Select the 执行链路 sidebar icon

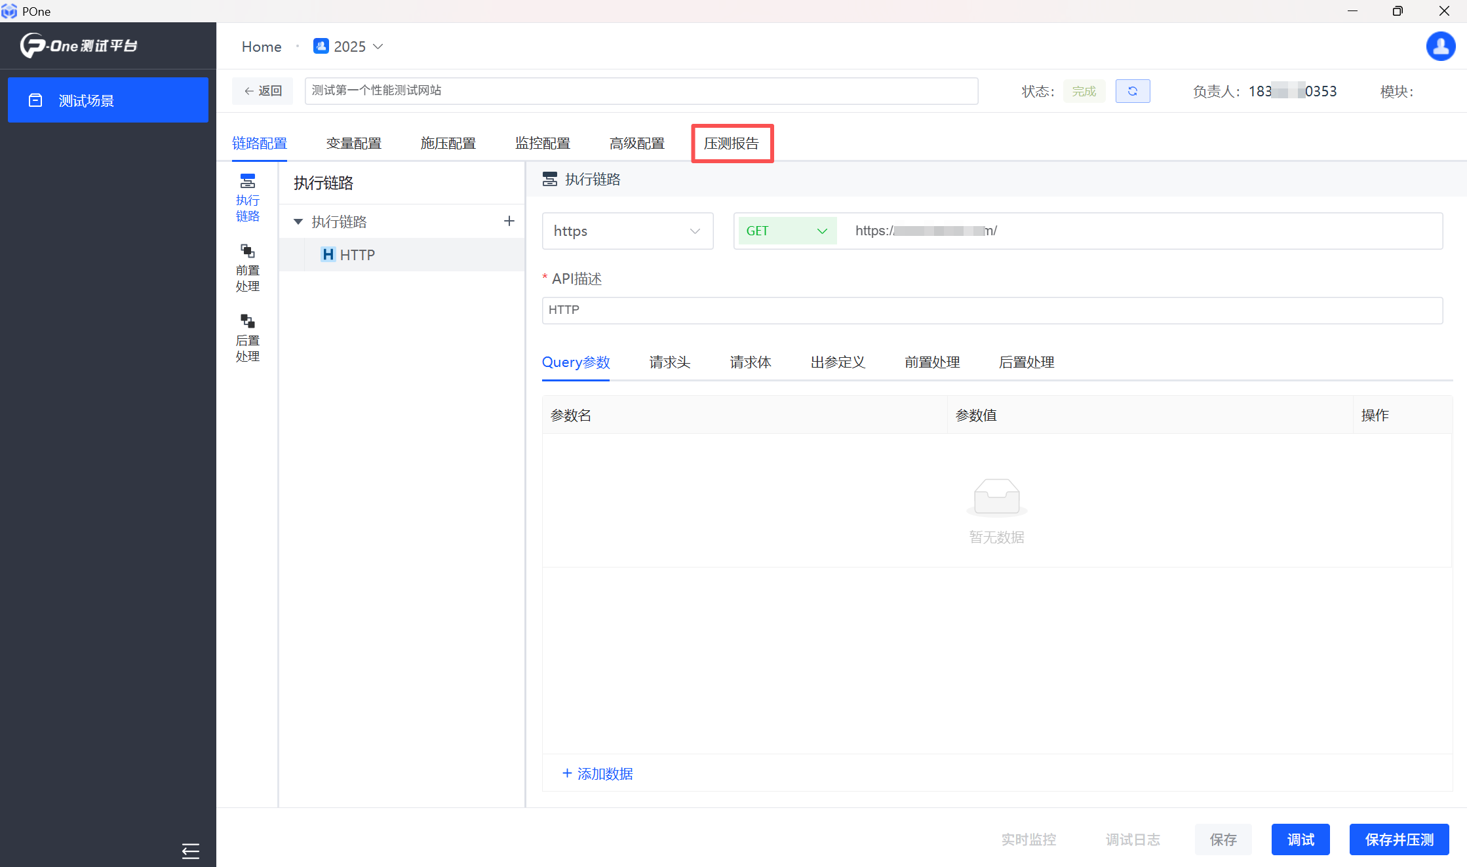tap(248, 197)
